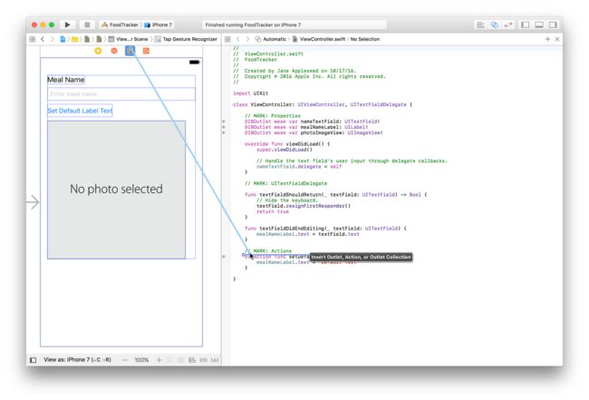Screen dimensions: 589x400
Task: Select the FoodTracker scheme in toolbar
Action: 121,24
